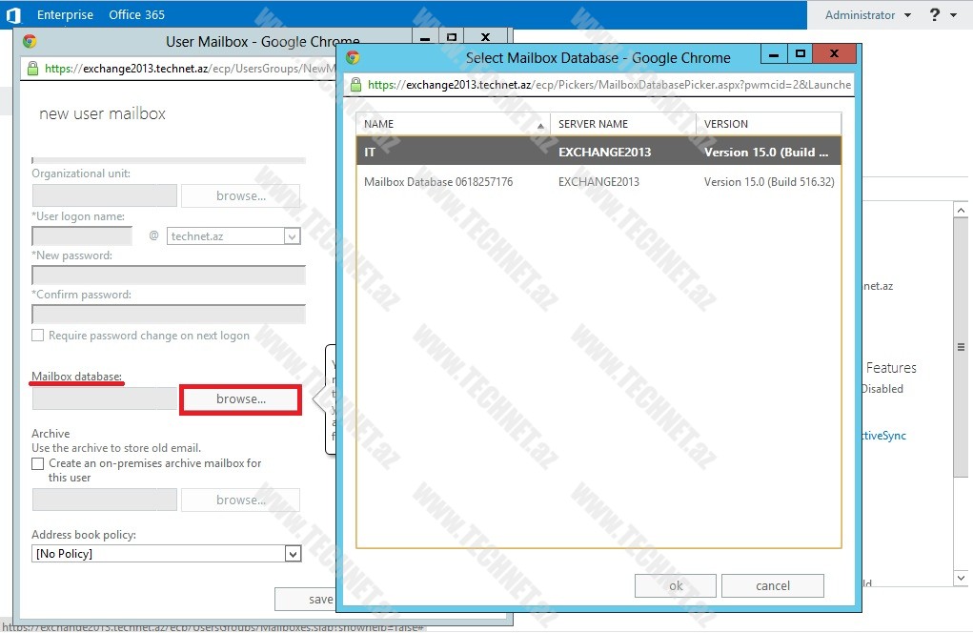Enable Require password change on next logon

pyautogui.click(x=38, y=336)
